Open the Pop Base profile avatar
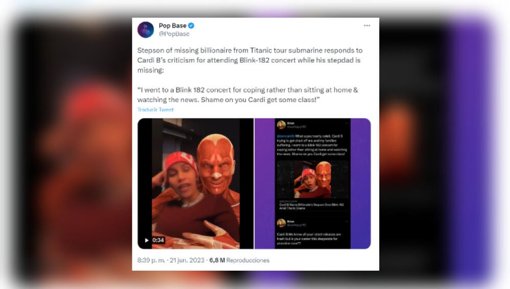 tap(145, 30)
